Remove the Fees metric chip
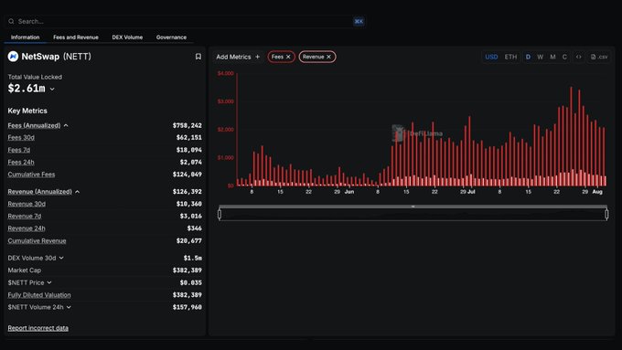622x350 pixels. click(x=288, y=57)
